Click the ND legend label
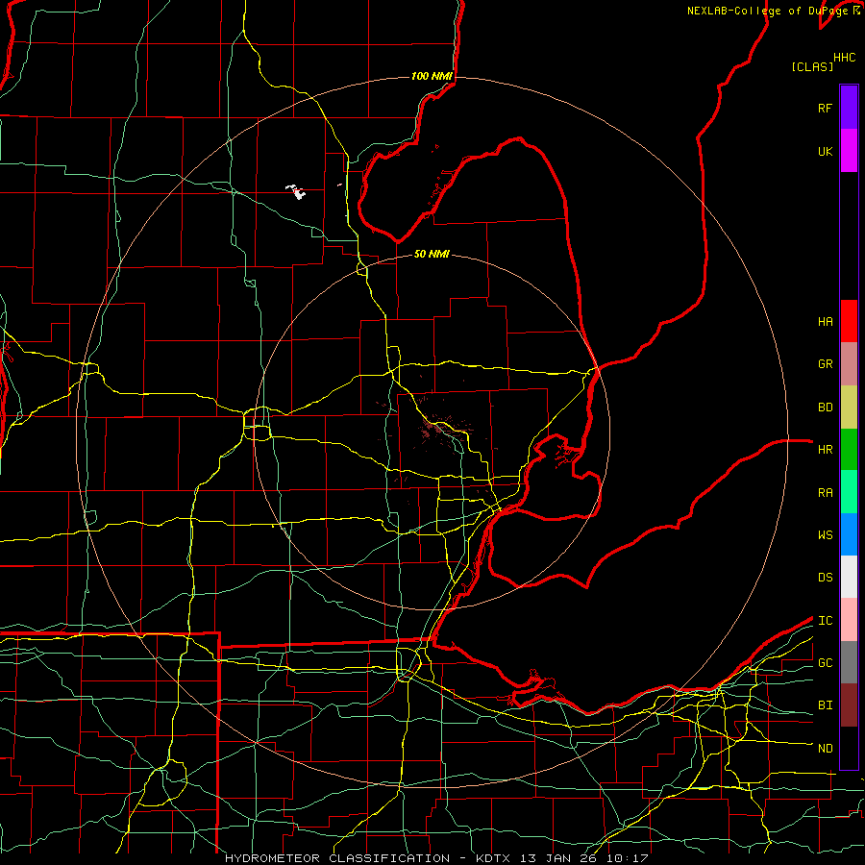Image resolution: width=865 pixels, height=865 pixels. click(826, 749)
